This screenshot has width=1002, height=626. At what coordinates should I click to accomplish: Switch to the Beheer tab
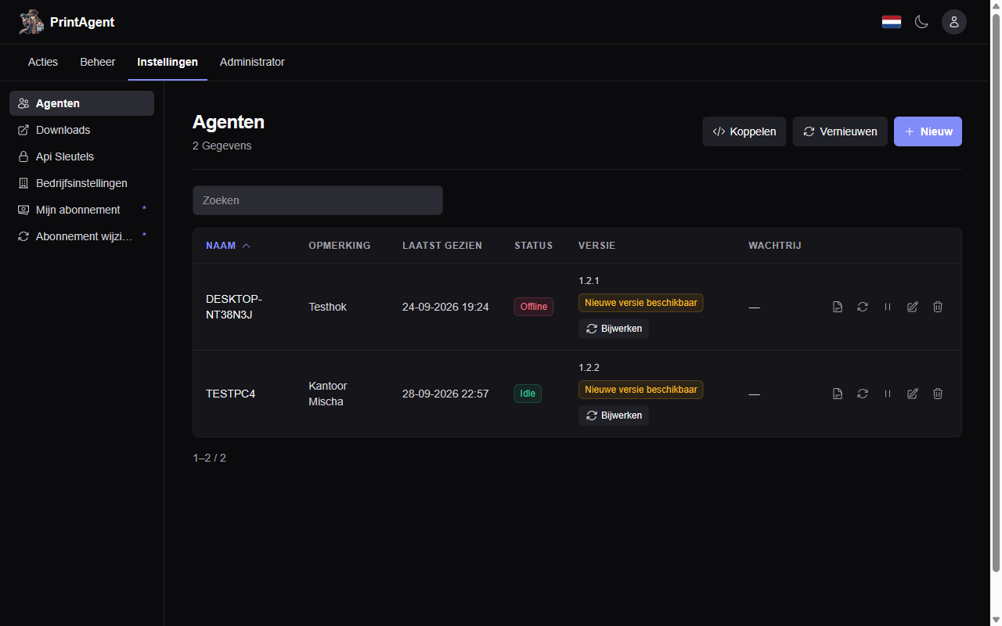pyautogui.click(x=98, y=62)
